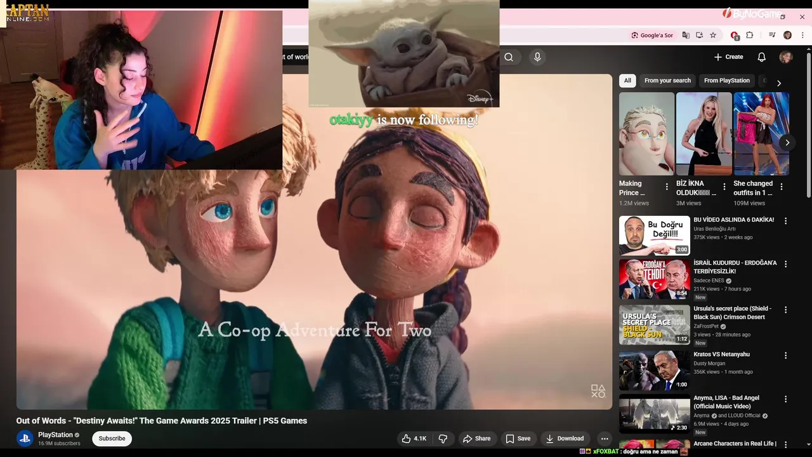The width and height of the screenshot is (812, 457).
Task: Open options for İSRAİL KUDURDU video
Action: click(x=785, y=264)
